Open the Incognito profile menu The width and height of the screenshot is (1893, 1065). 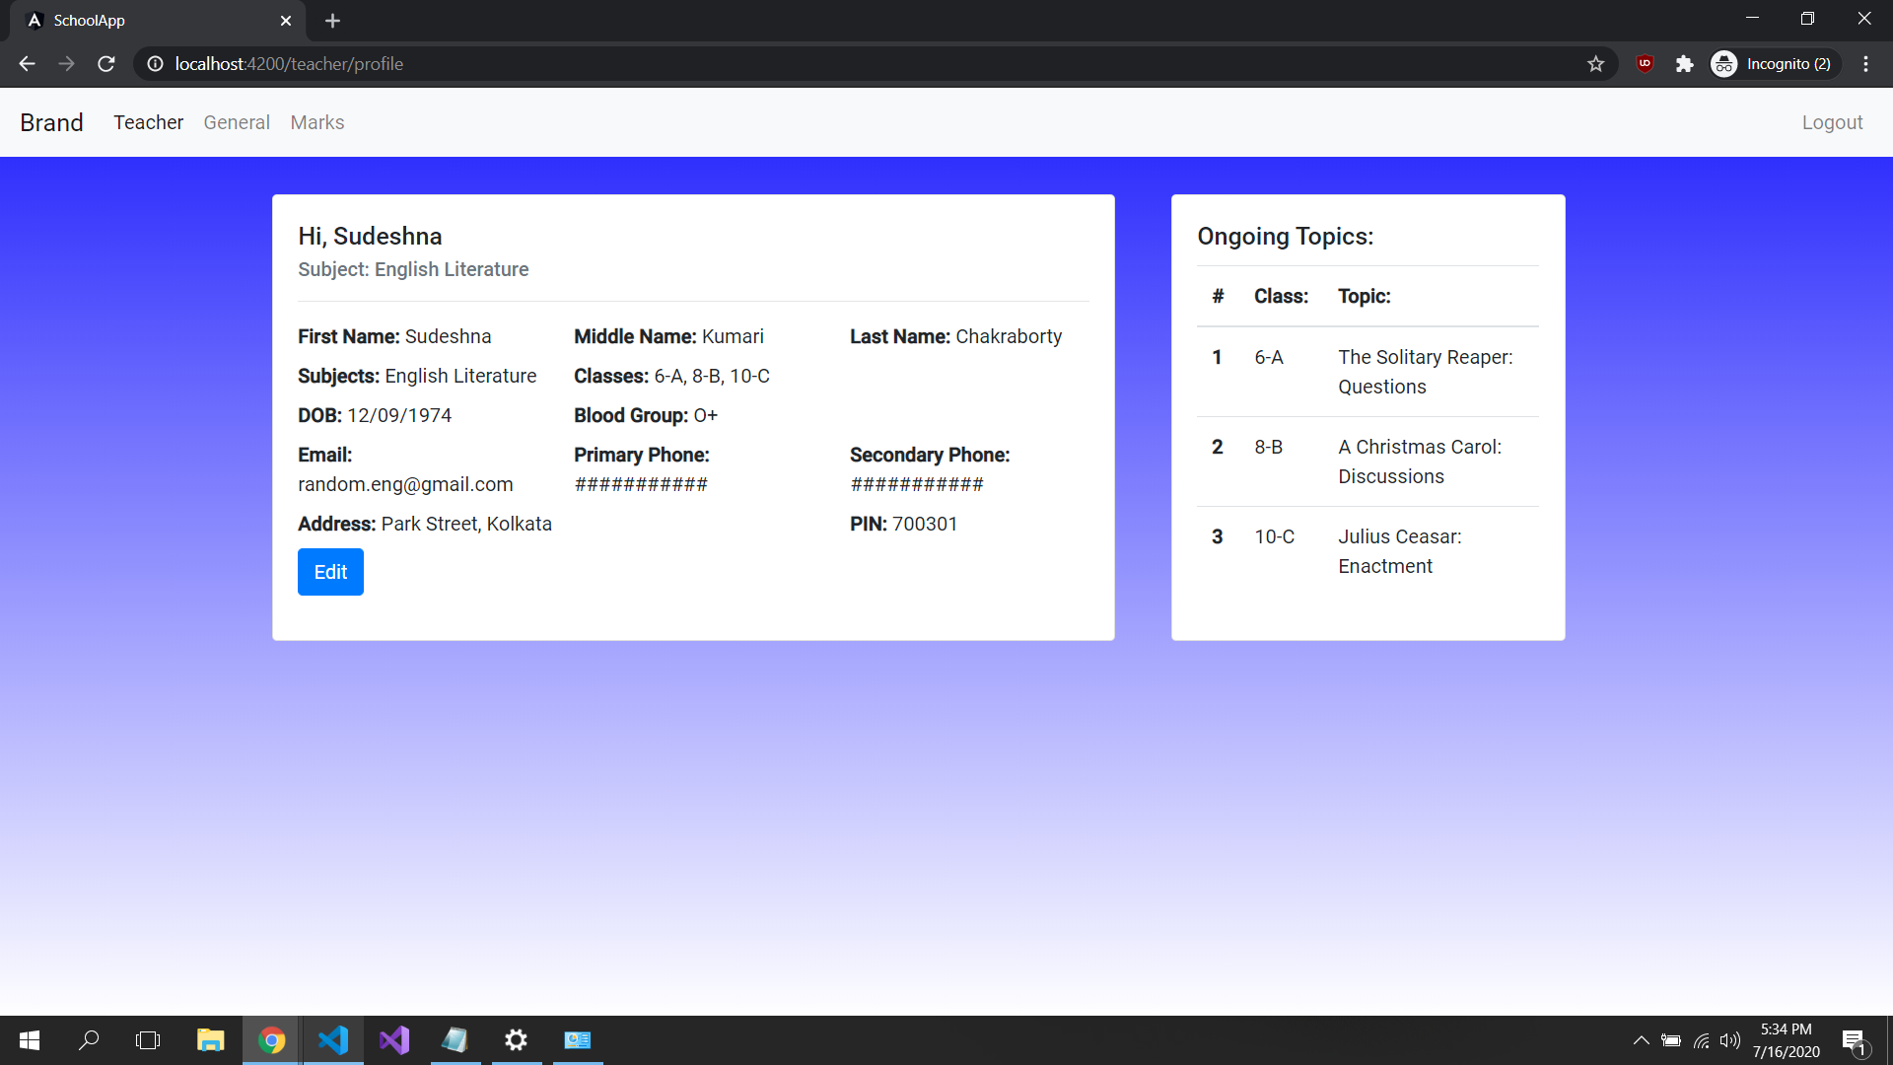pos(1773,63)
